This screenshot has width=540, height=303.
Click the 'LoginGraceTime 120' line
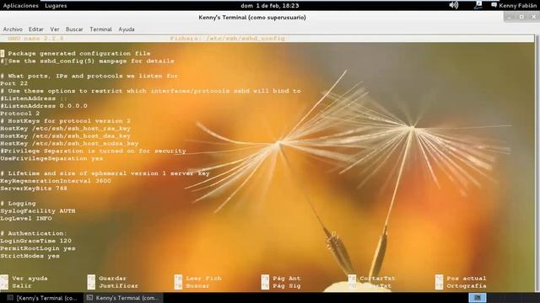click(35, 241)
